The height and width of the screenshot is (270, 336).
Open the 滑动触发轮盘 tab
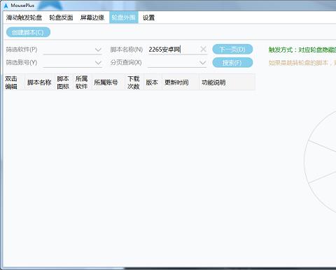[x=24, y=17]
